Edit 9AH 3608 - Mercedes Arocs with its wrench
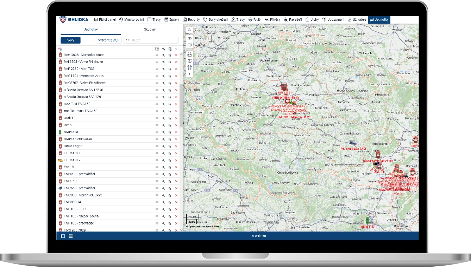 coord(163,55)
